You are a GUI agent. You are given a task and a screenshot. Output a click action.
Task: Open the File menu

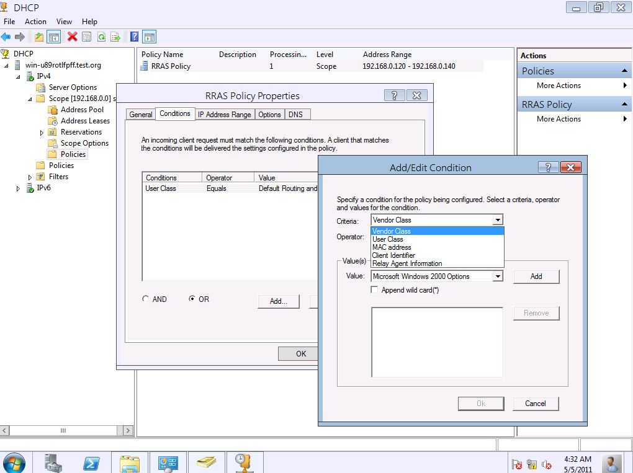(9, 22)
